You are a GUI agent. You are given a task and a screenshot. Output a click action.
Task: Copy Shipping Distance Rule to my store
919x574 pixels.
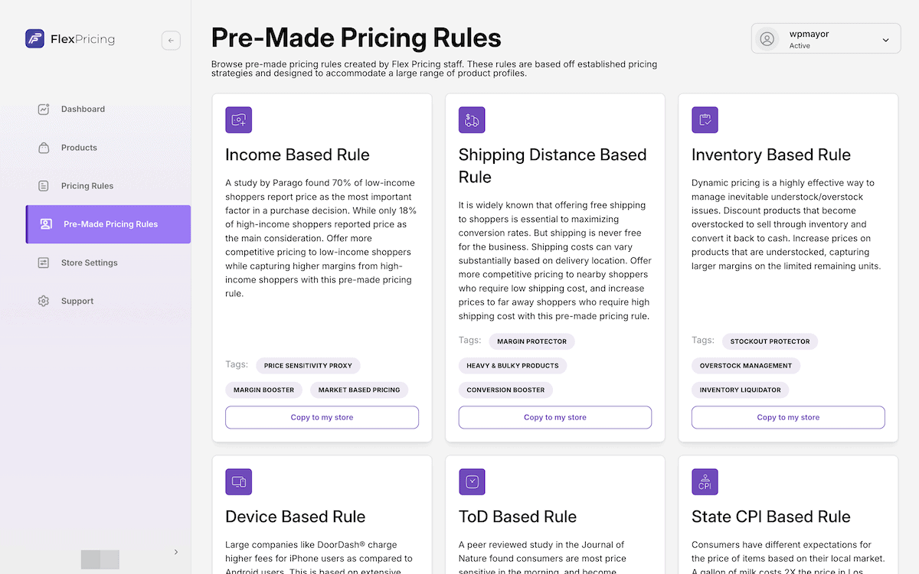coord(555,417)
